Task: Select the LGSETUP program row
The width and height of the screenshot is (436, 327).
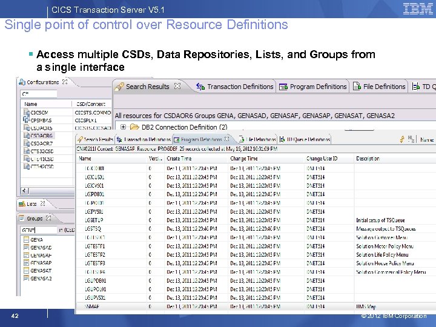Action: point(256,220)
